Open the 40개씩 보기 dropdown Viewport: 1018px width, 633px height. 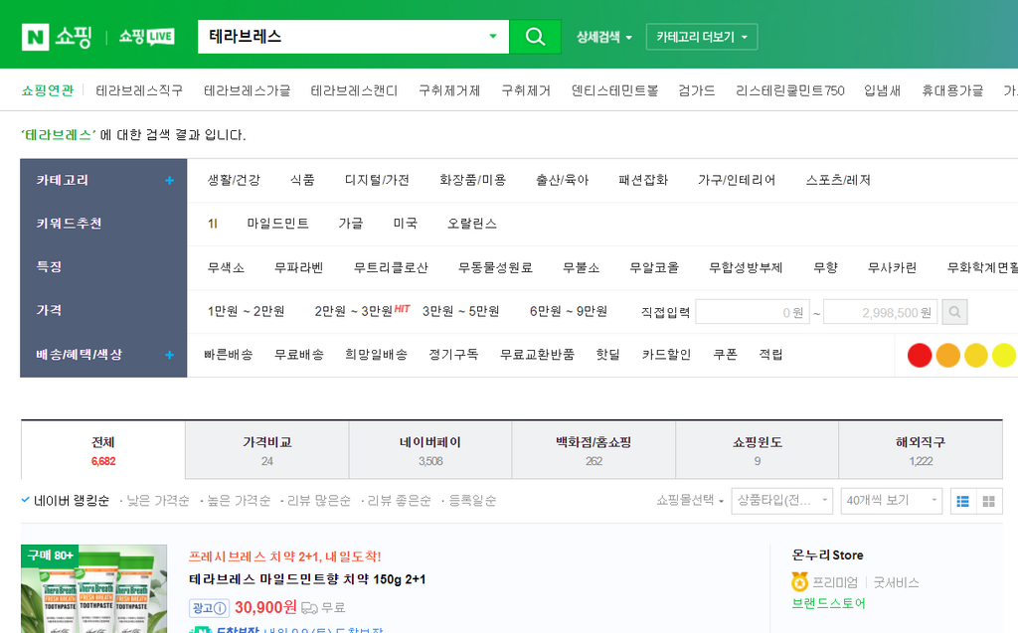891,501
